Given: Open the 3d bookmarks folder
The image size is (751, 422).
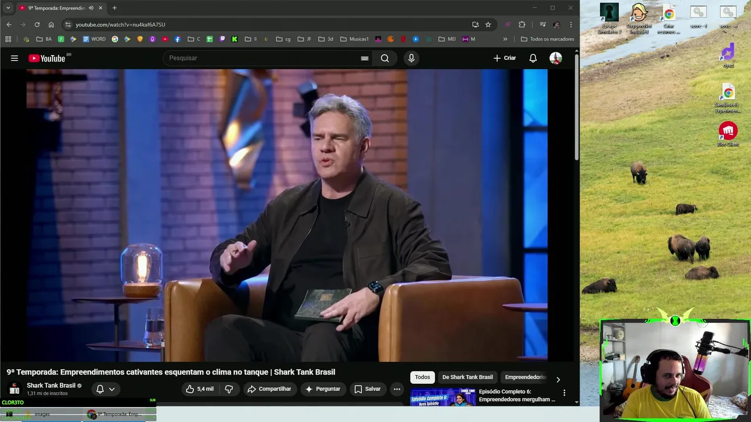Looking at the screenshot, I should (326, 39).
